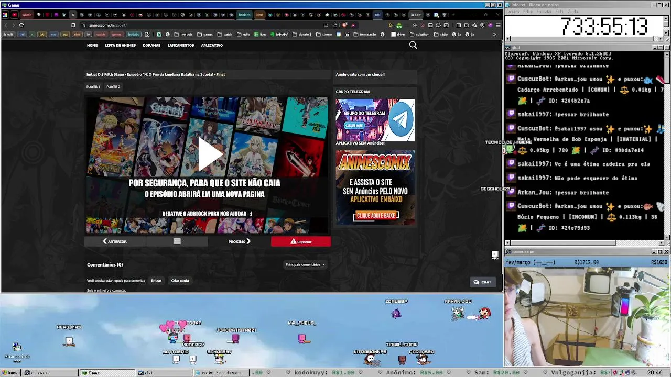Bookmark this page with the bookmark icon

(73, 25)
